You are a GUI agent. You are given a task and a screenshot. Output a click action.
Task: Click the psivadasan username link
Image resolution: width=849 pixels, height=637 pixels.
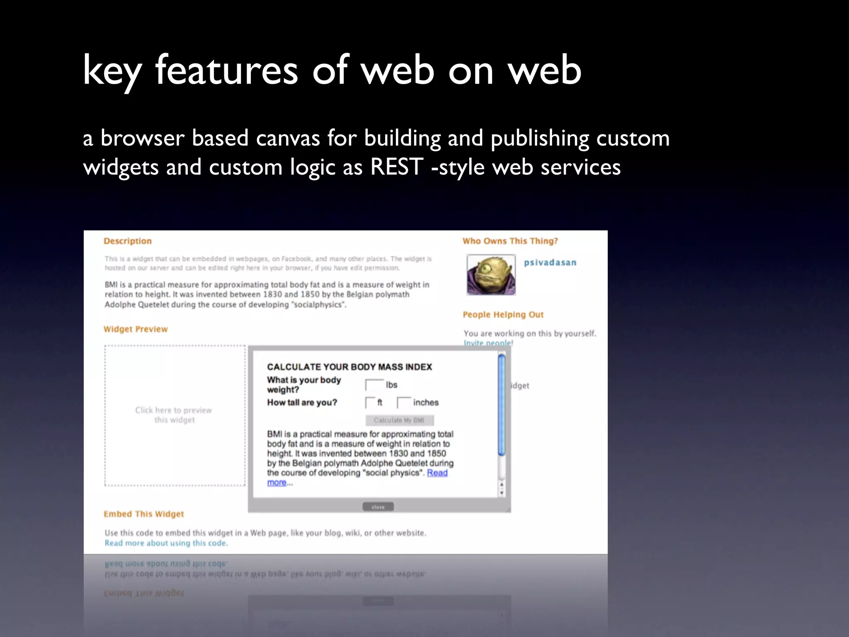click(x=550, y=263)
